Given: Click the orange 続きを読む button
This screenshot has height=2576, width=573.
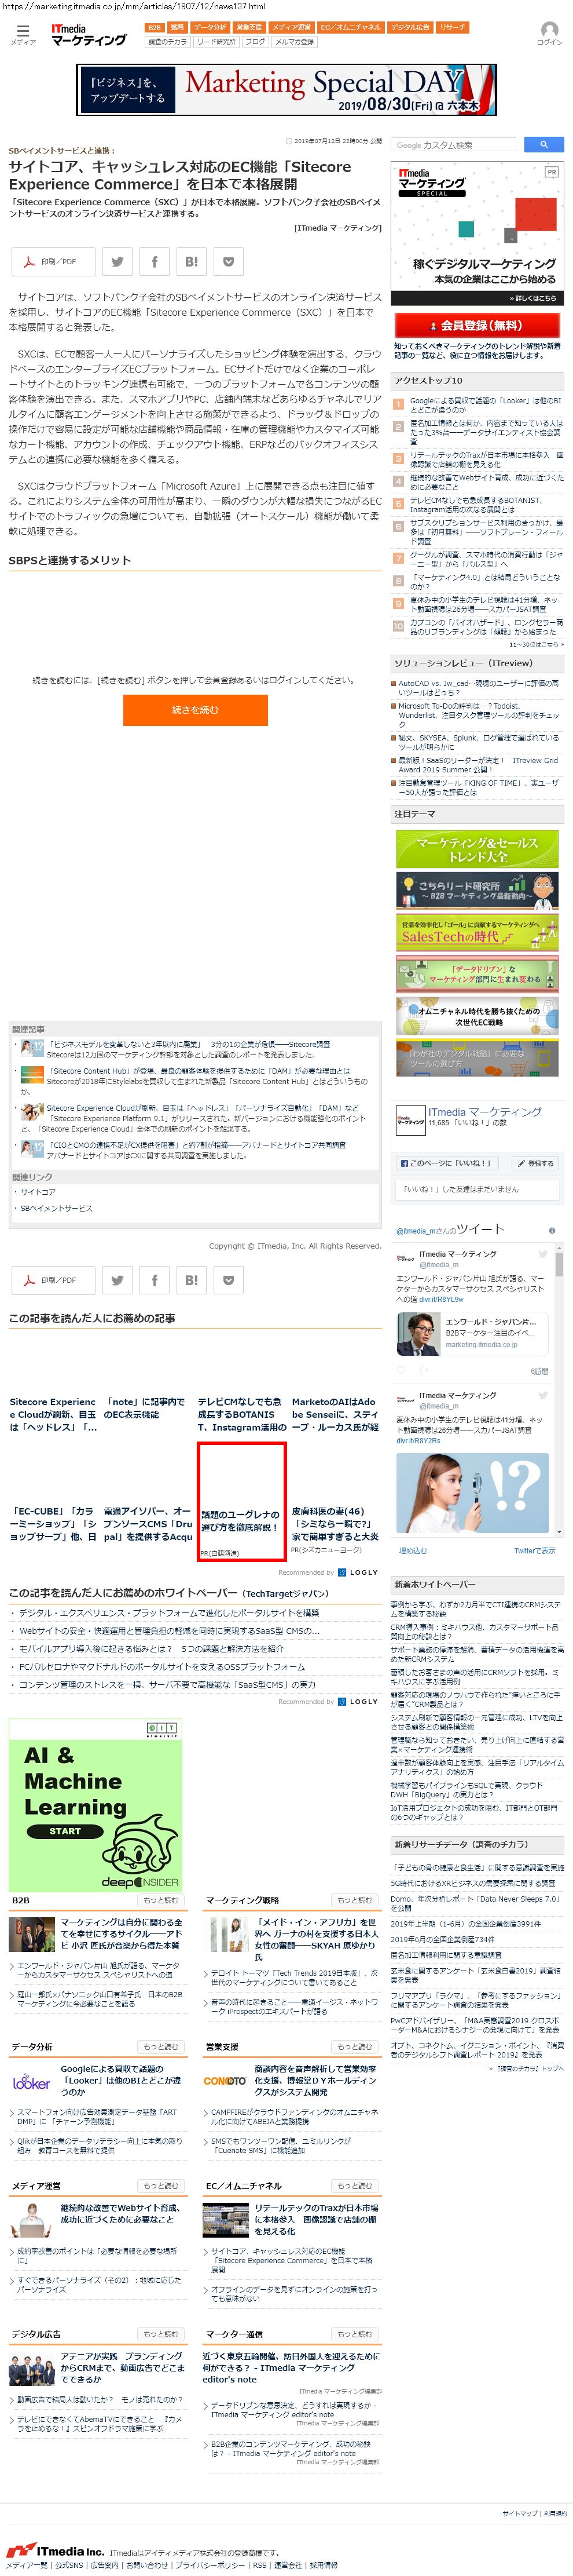Looking at the screenshot, I should tap(196, 709).
